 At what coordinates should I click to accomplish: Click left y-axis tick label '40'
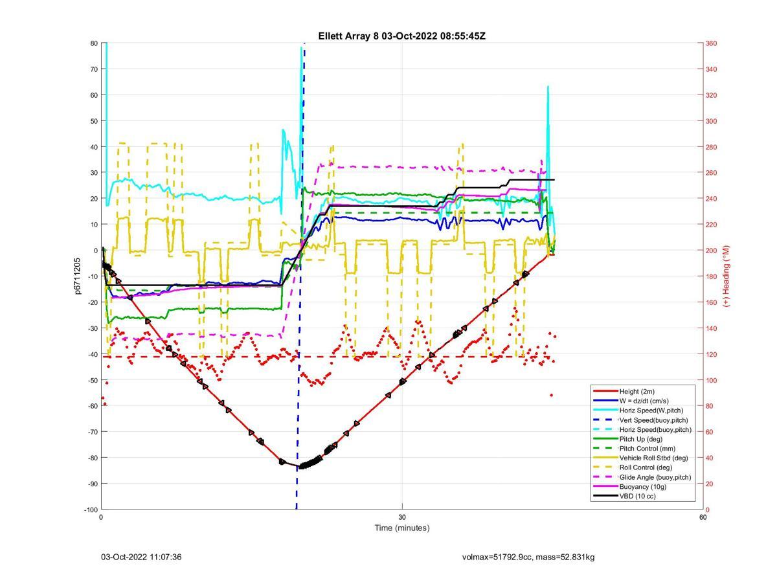[x=94, y=147]
